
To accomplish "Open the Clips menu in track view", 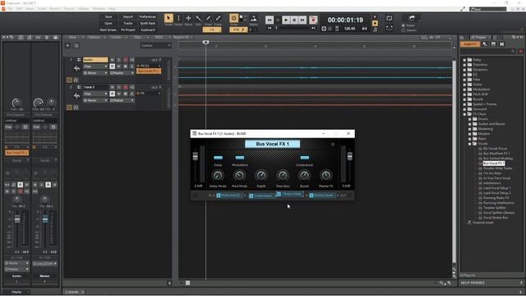I will [137, 37].
